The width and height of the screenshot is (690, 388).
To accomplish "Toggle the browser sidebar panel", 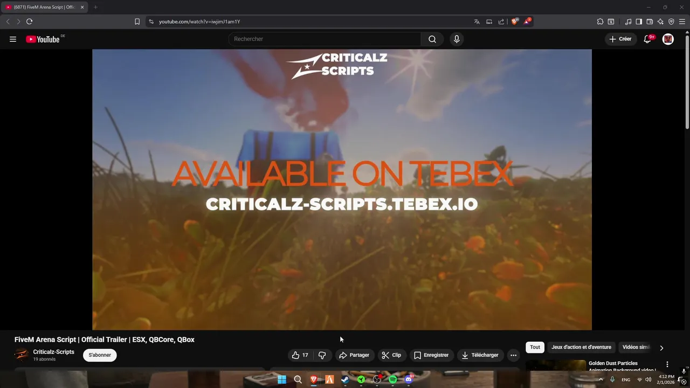I will [x=639, y=22].
